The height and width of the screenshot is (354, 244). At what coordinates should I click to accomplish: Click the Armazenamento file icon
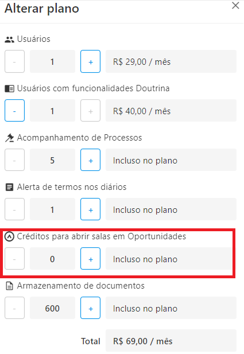10,286
